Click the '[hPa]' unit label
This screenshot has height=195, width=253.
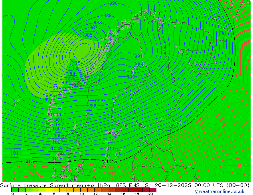[x=105, y=185]
